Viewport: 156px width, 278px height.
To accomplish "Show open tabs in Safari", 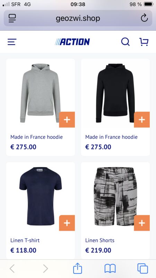I will tap(142, 268).
